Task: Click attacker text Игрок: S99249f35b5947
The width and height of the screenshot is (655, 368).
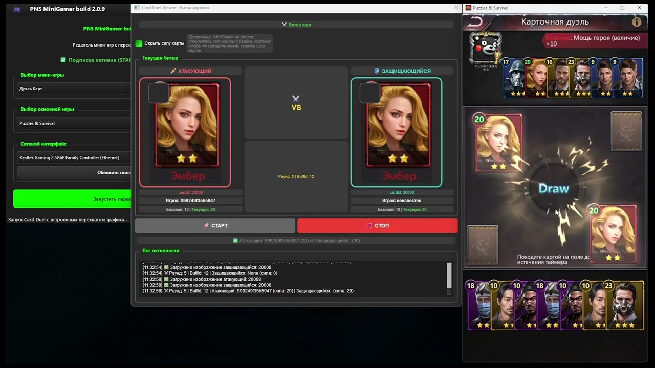Action: click(x=190, y=201)
